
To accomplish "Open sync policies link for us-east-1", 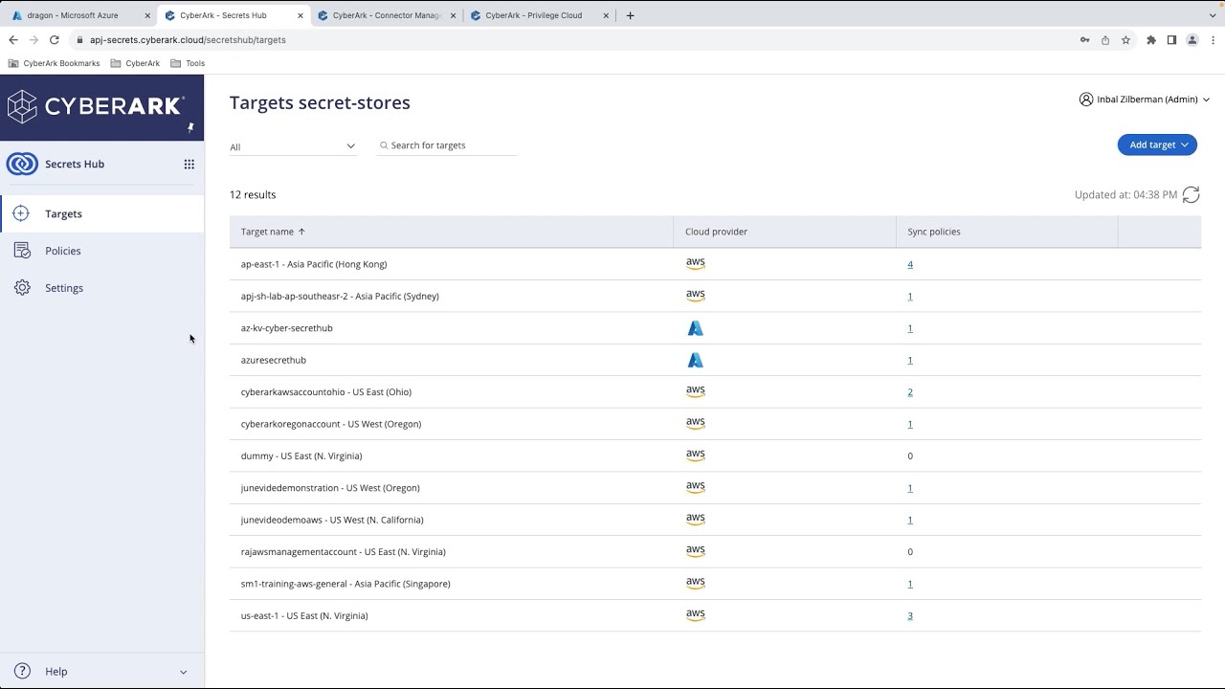I will (x=910, y=616).
